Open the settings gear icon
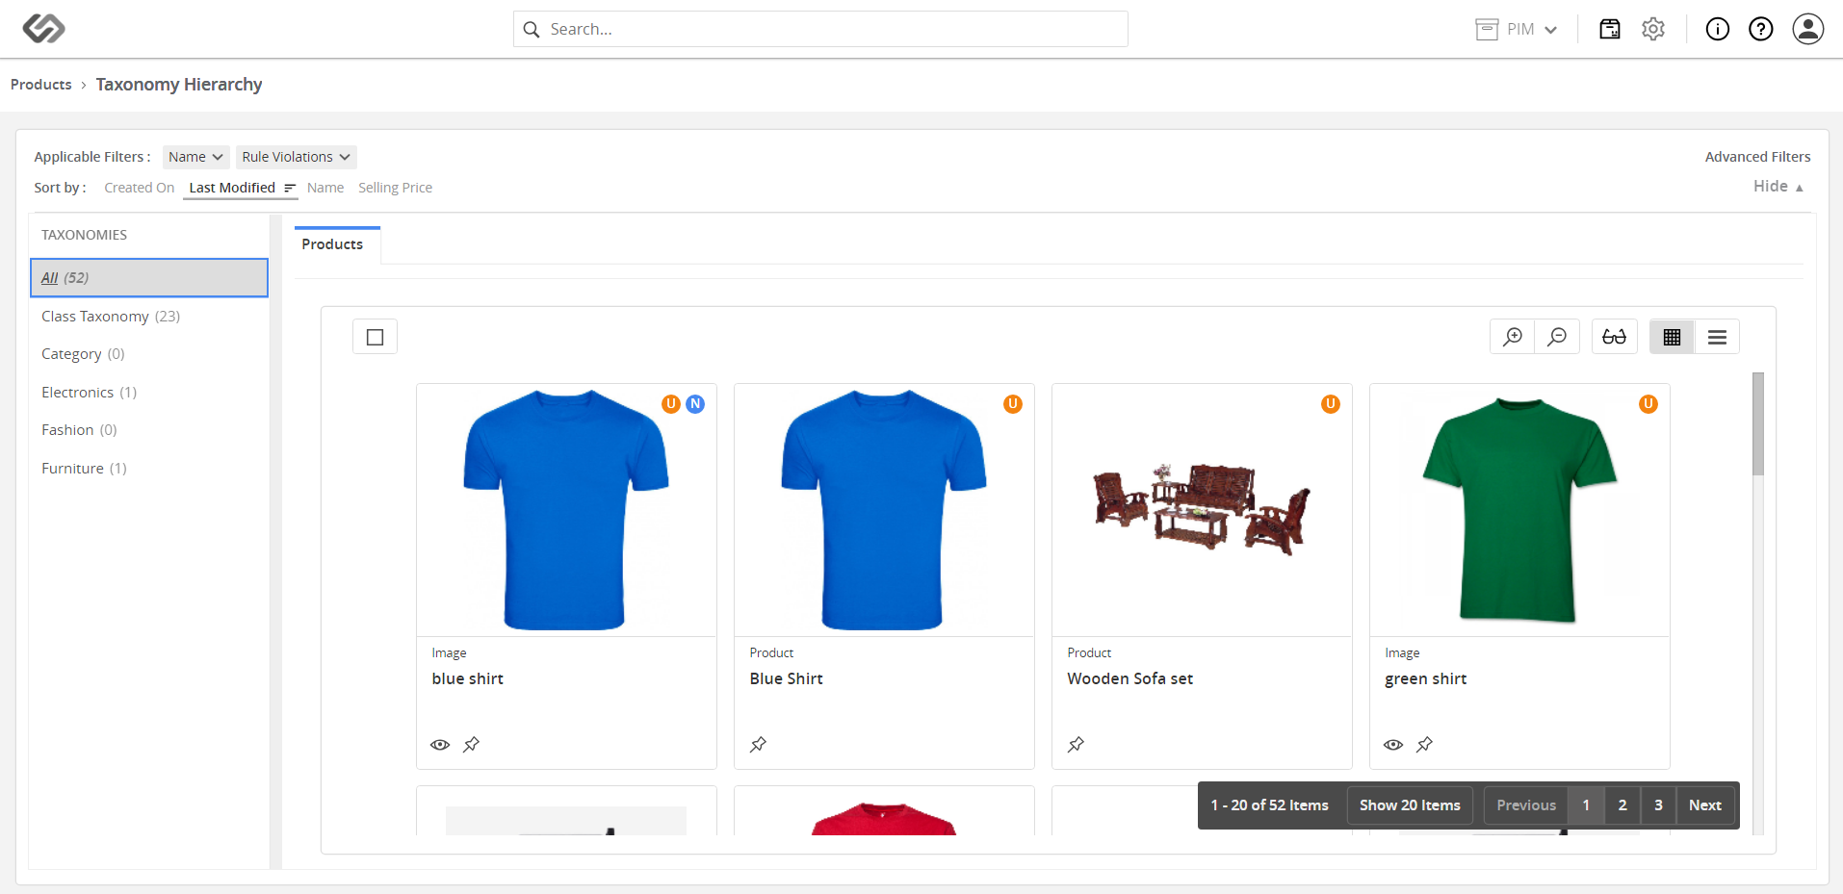 point(1653,29)
